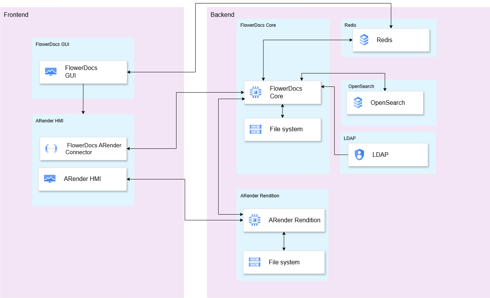490x298 pixels.
Task: Click the monitor icon in FlowerDocs GUI node
Action: click(51, 72)
